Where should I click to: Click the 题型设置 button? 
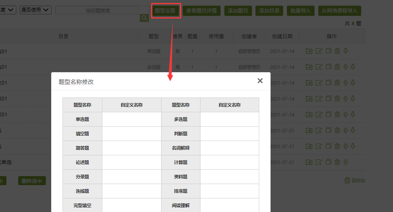coord(165,11)
